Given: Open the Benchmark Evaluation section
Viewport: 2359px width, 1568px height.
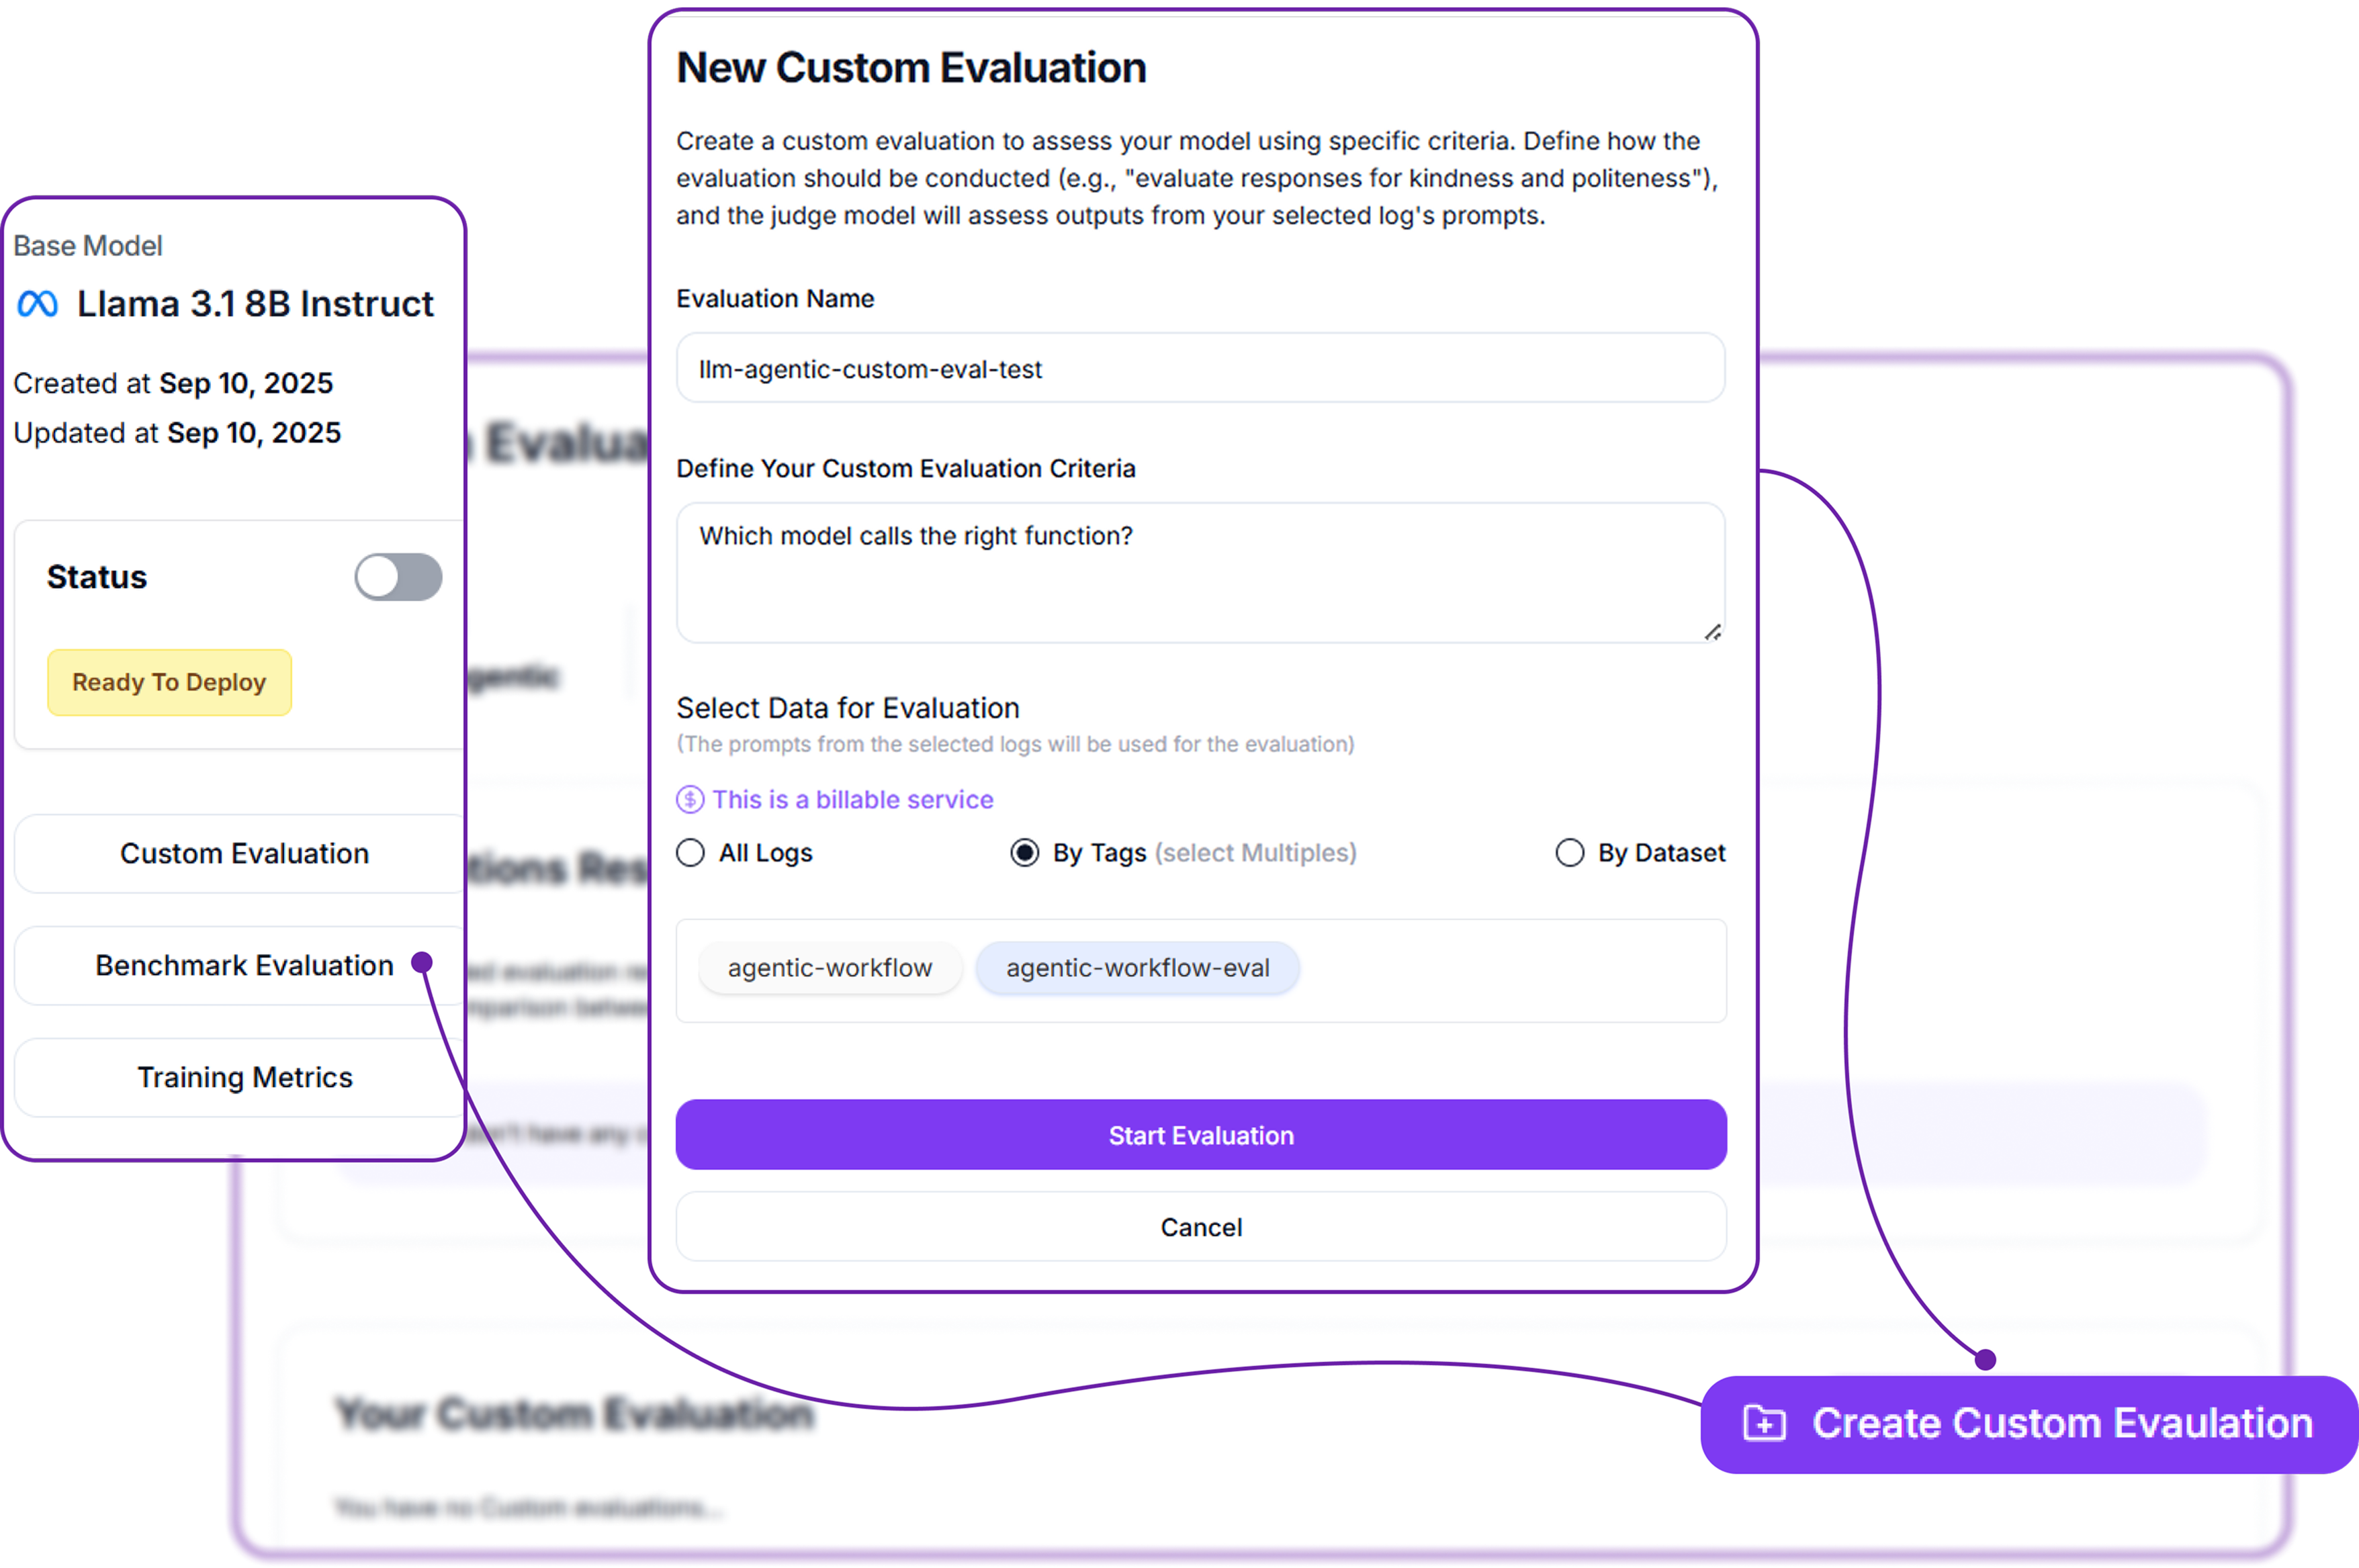Looking at the screenshot, I should point(244,966).
